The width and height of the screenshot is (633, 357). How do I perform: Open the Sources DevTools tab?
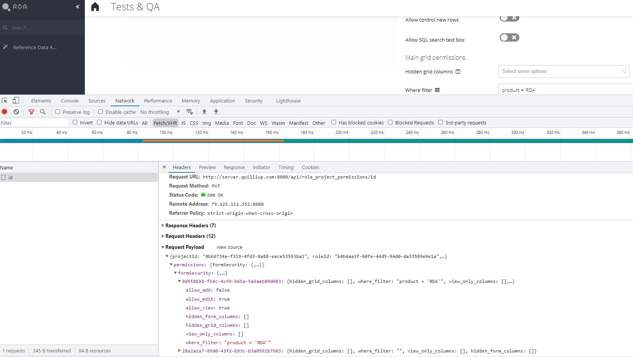(97, 101)
